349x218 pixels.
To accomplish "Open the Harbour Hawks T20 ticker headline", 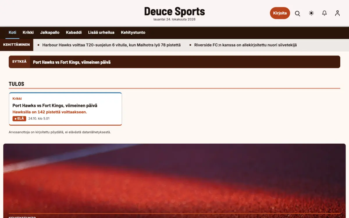I will [111, 45].
